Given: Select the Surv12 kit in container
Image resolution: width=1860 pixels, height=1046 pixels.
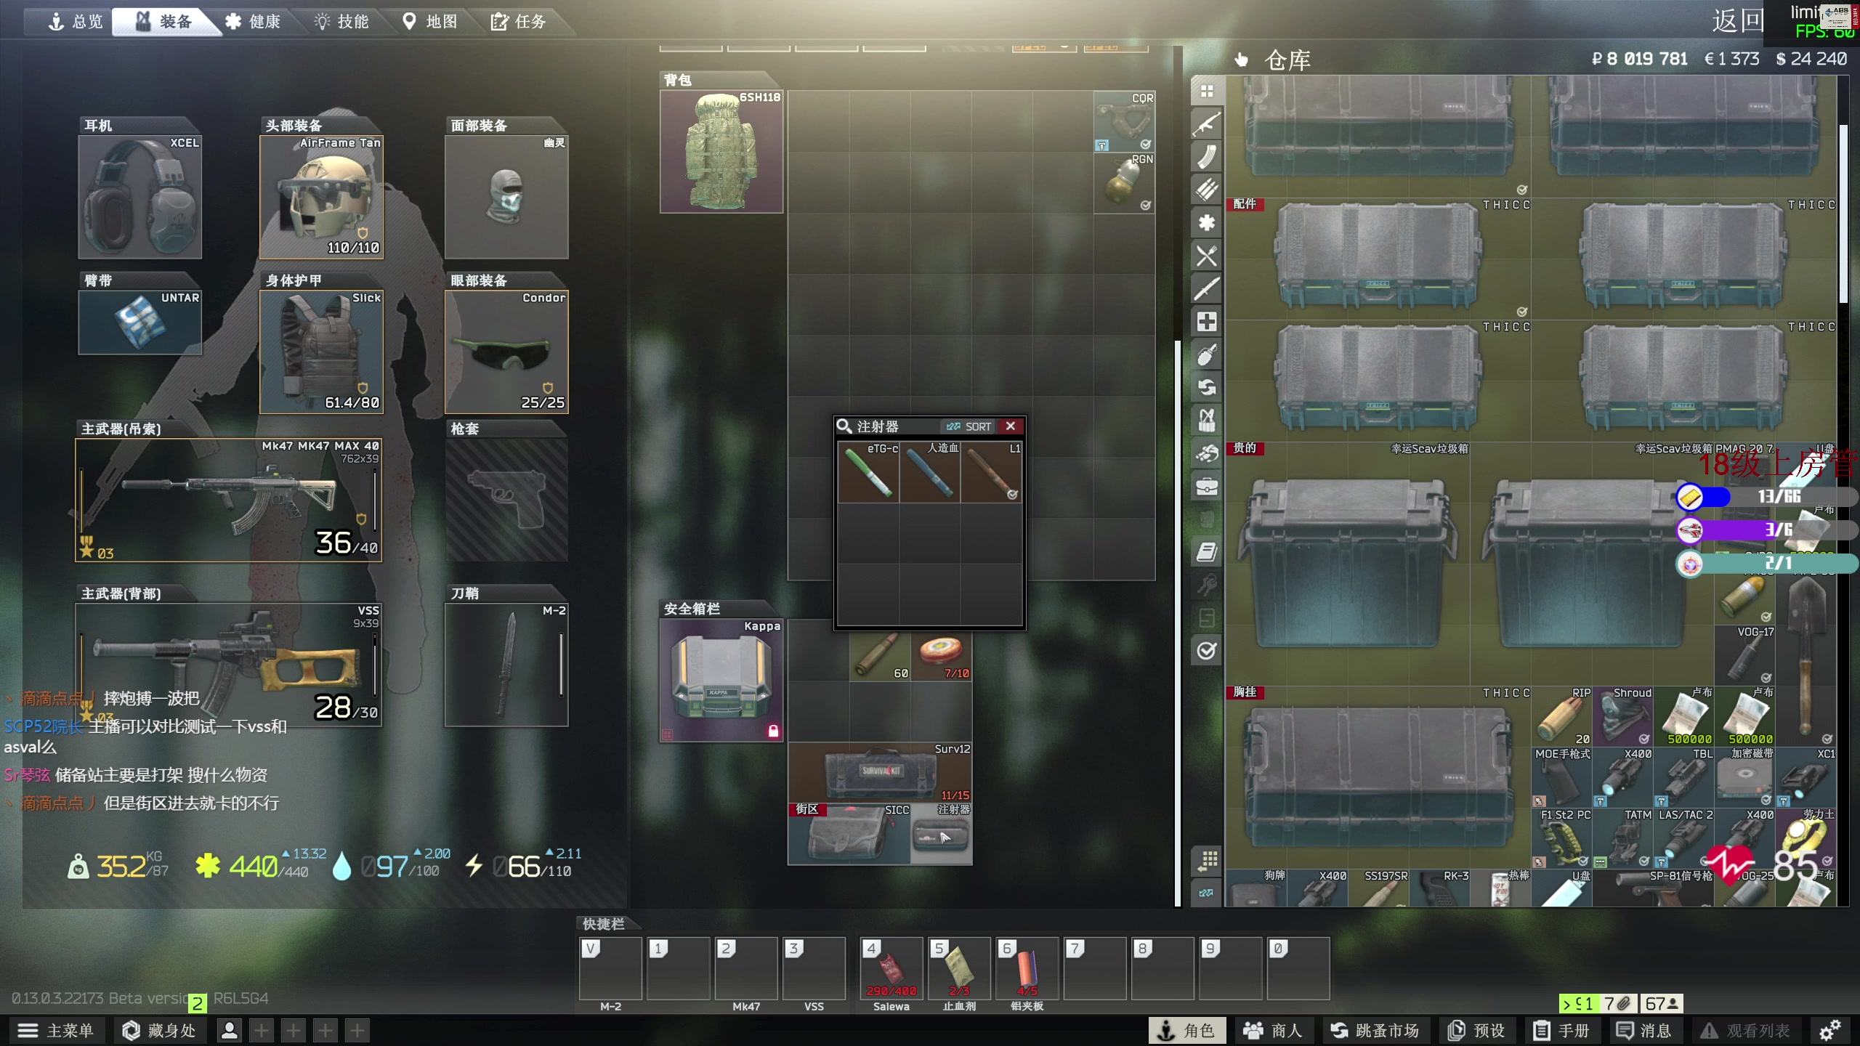Looking at the screenshot, I should tap(880, 772).
